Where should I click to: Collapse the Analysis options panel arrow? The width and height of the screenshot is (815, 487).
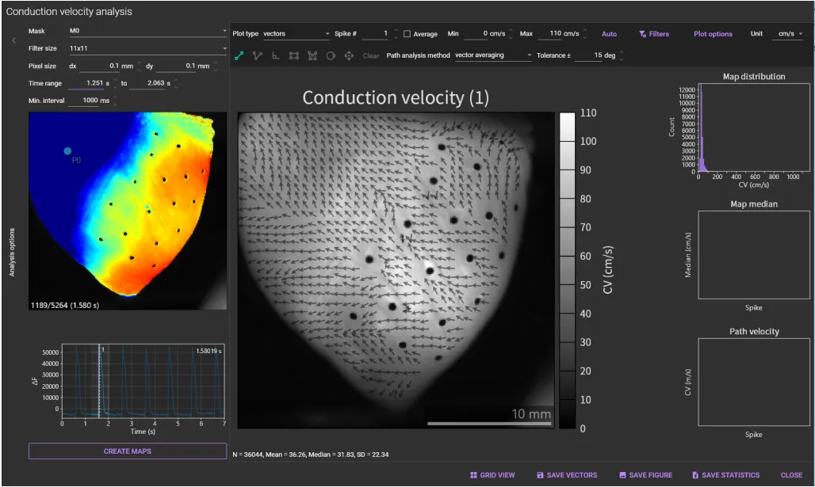[x=13, y=40]
